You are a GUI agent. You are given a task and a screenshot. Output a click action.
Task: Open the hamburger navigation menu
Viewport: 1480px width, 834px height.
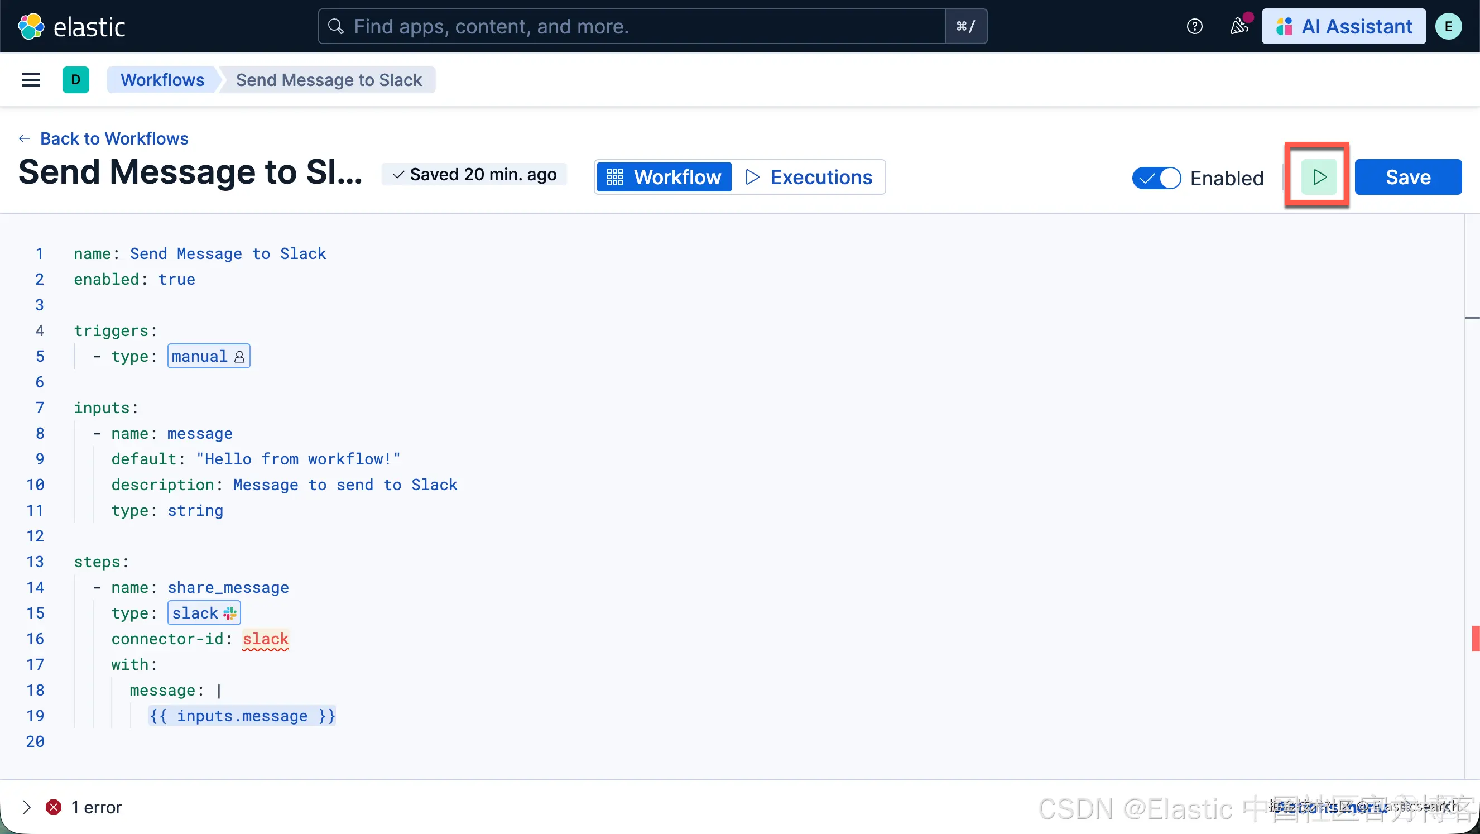31,80
